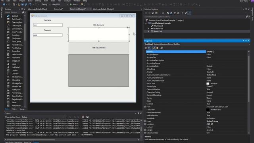
Task: Open the Debug configuration dropdown
Action: click(45, 4)
